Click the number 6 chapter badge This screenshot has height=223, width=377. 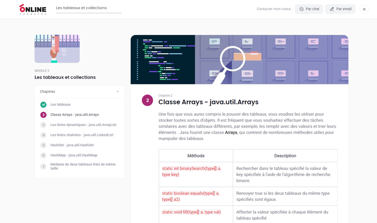(43, 155)
